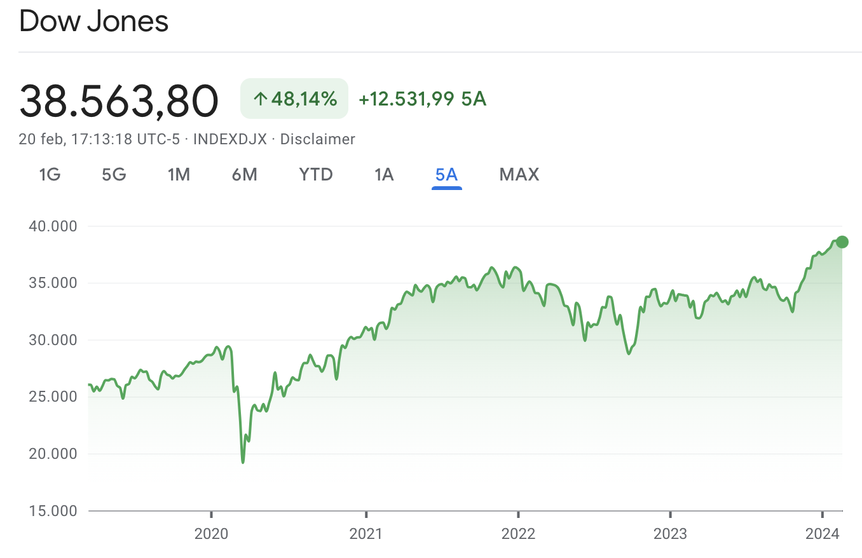Click the green endpoint dot on the chart
Image resolution: width=862 pixels, height=558 pixels.
tap(842, 242)
